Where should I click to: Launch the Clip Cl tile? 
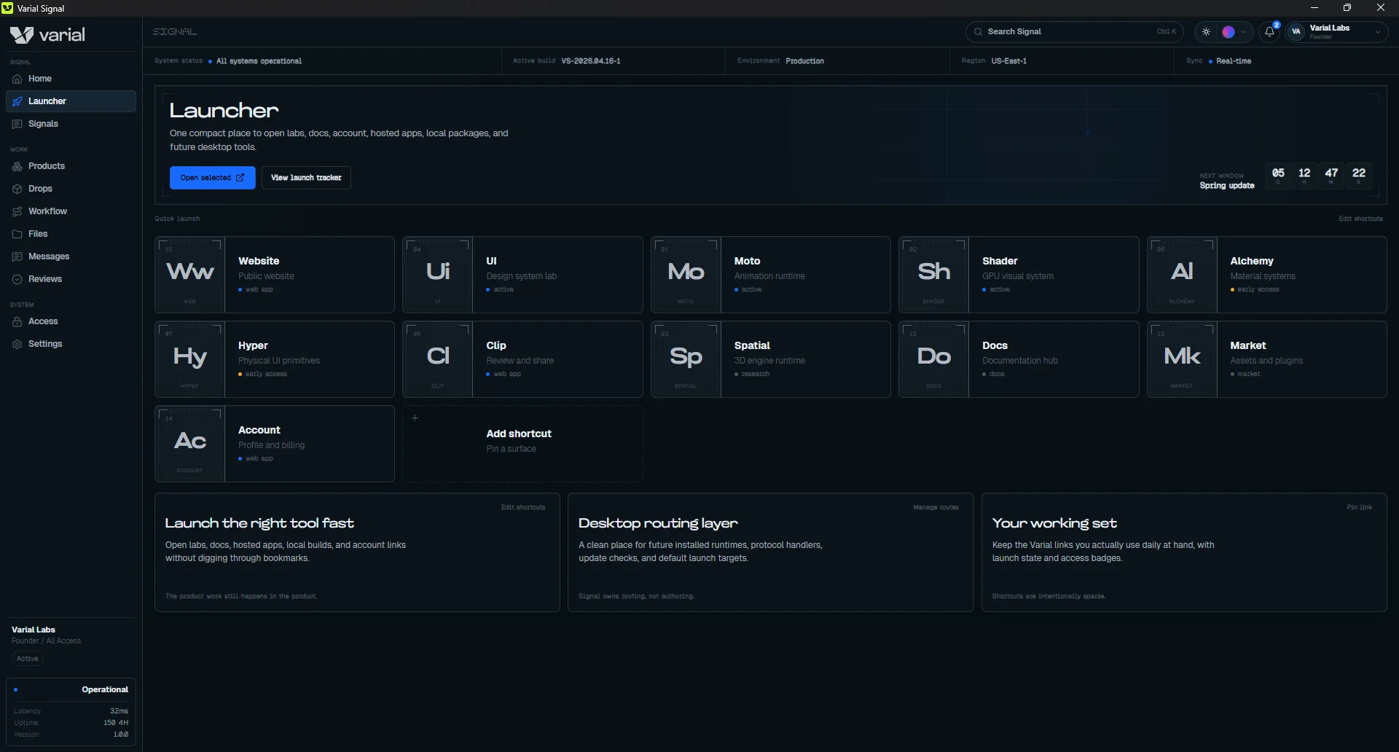[522, 359]
